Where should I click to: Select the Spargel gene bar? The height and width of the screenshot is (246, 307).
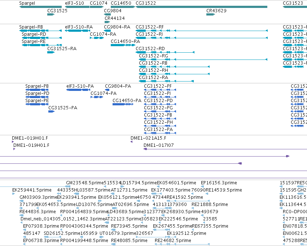click(40, 7)
